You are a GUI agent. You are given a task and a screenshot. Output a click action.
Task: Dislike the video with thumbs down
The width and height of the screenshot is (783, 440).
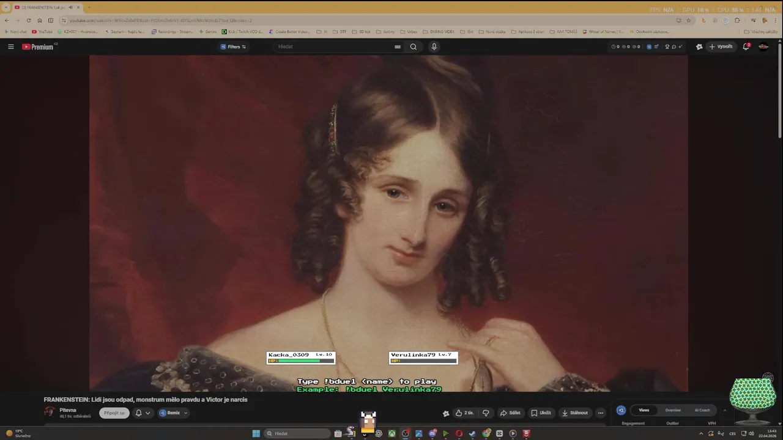(486, 413)
